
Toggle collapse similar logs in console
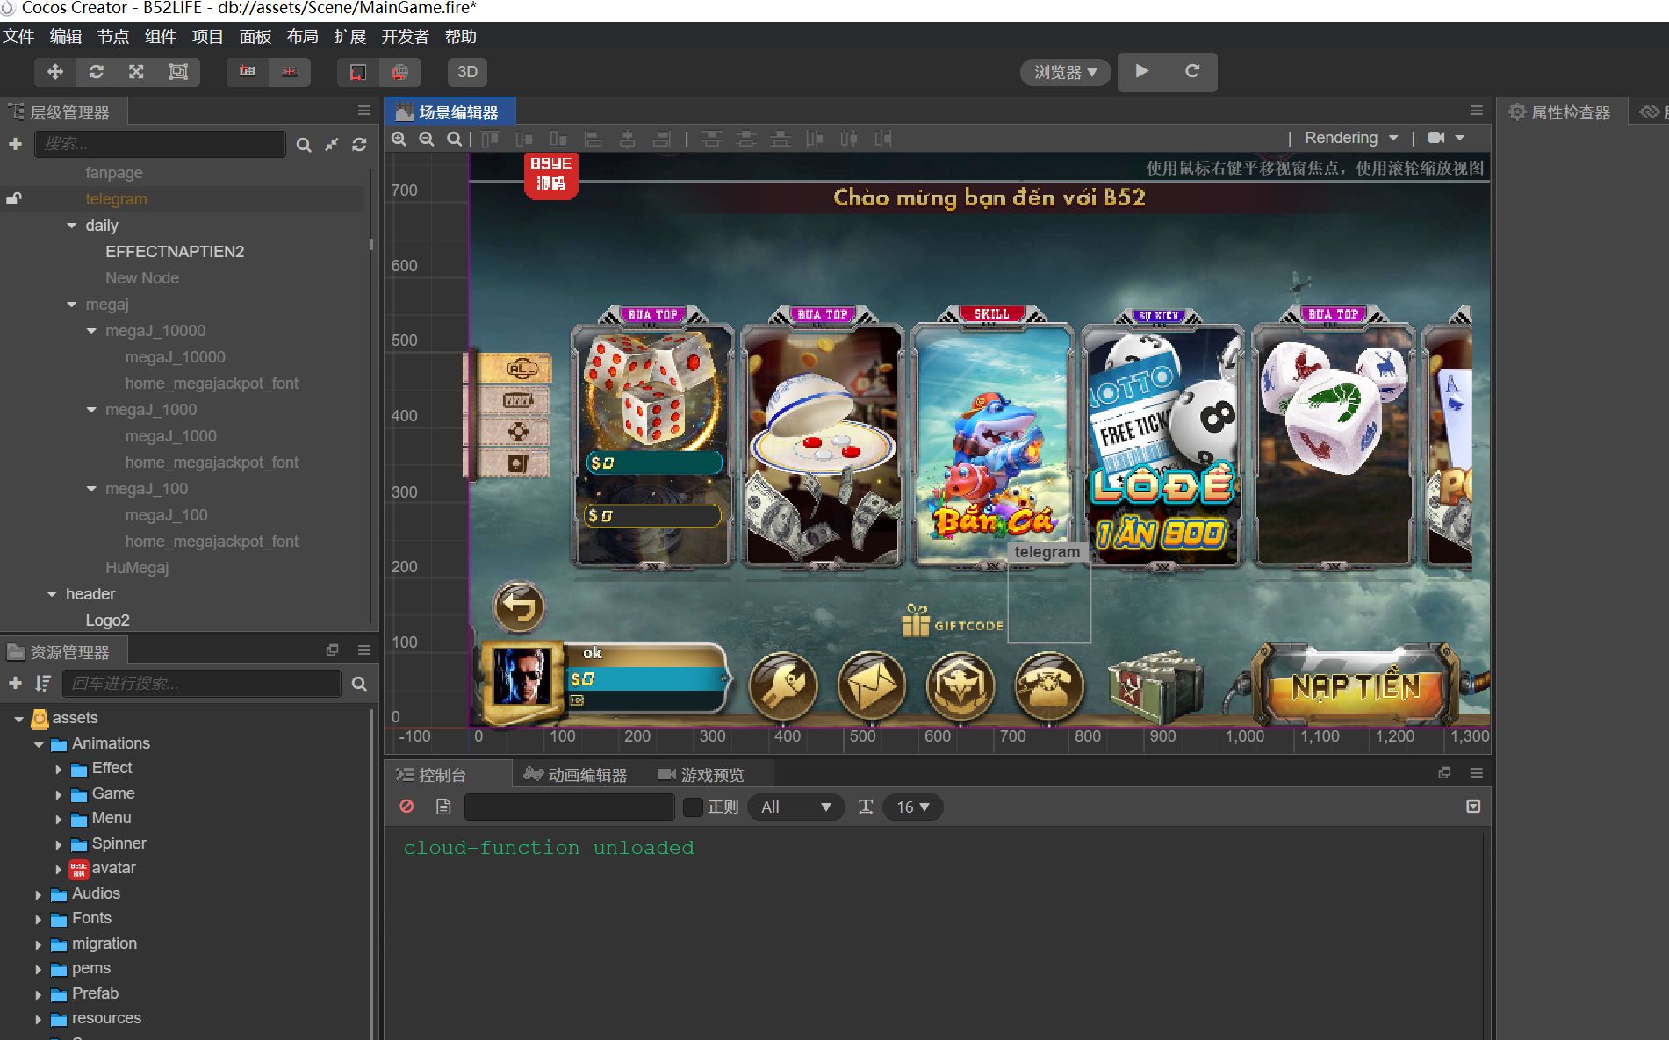tap(1473, 807)
